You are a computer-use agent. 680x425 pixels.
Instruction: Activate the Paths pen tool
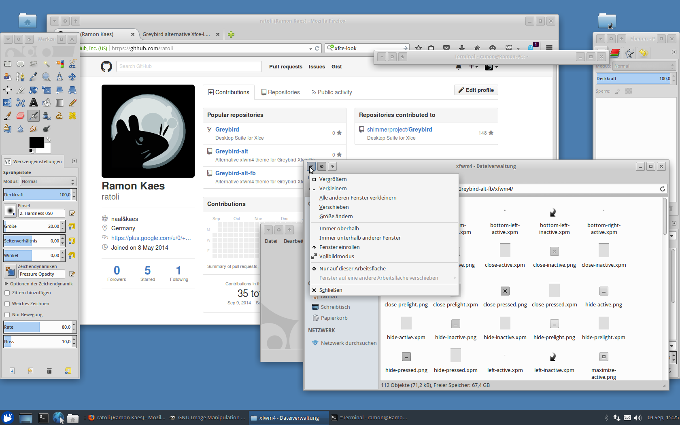tap(21, 77)
